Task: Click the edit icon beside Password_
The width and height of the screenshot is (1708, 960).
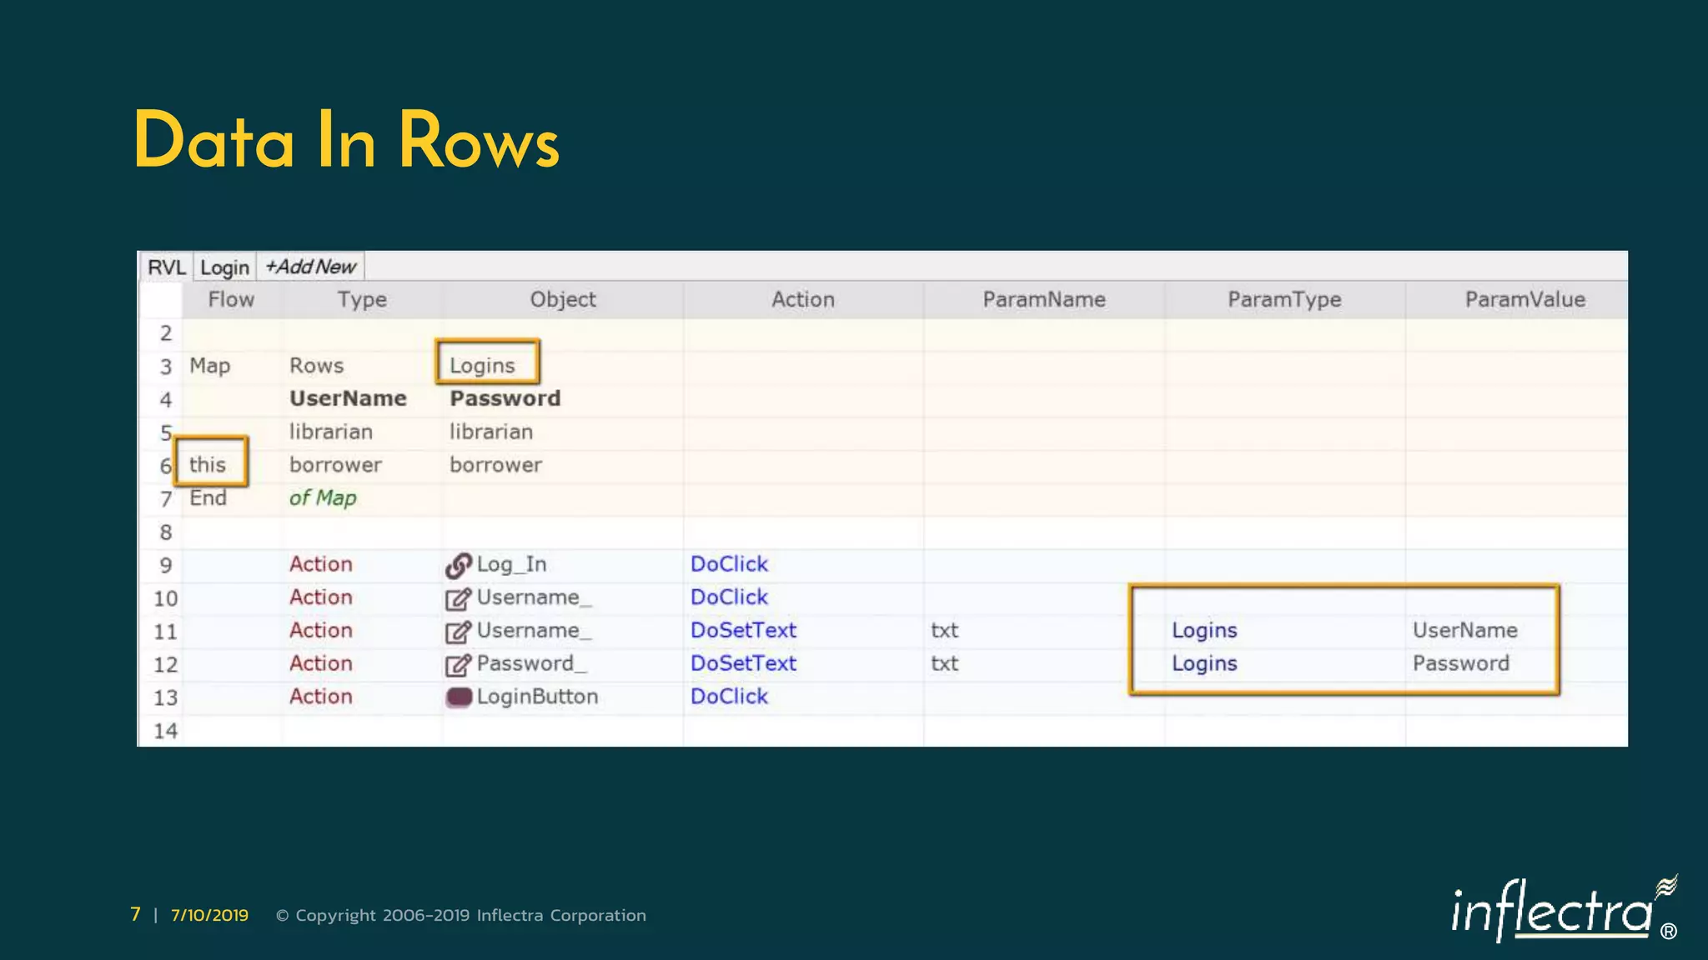Action: pos(458,664)
